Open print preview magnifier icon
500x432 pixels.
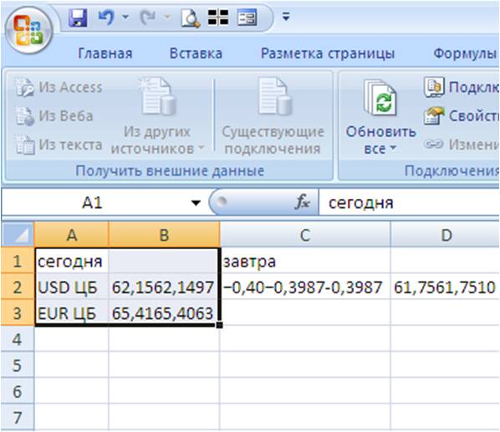pos(191,18)
